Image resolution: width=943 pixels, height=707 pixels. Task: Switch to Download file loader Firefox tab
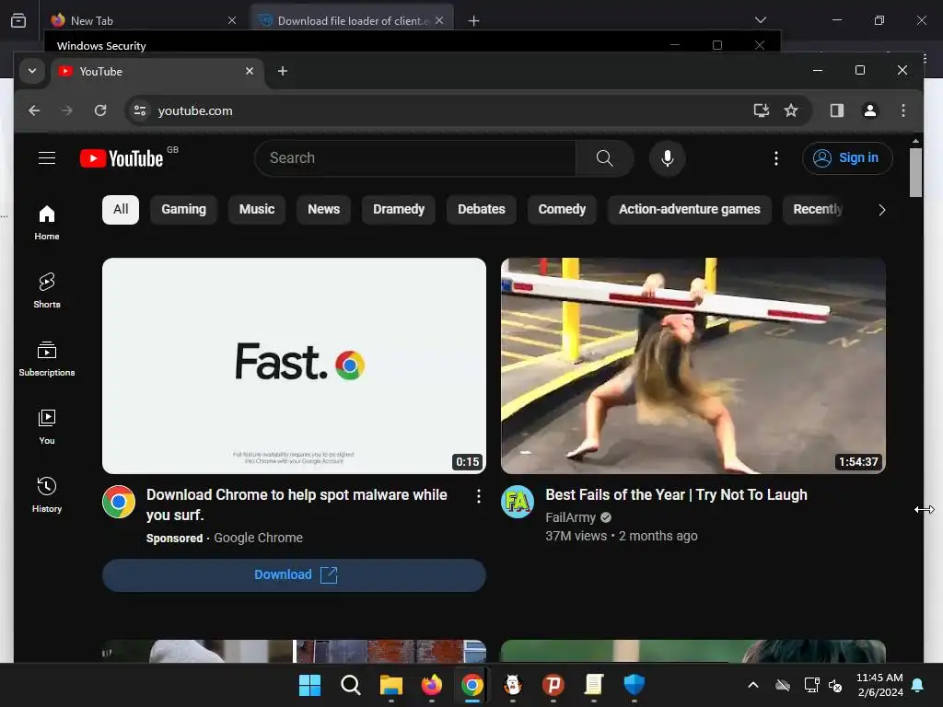tap(353, 20)
